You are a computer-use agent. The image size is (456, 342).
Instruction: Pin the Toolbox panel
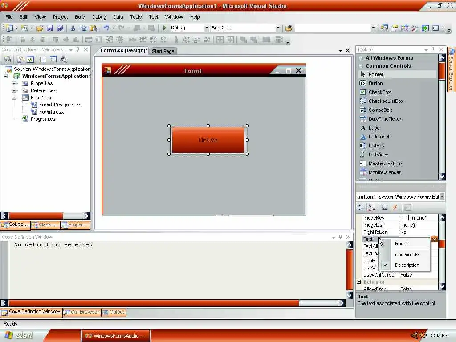pyautogui.click(x=433, y=50)
